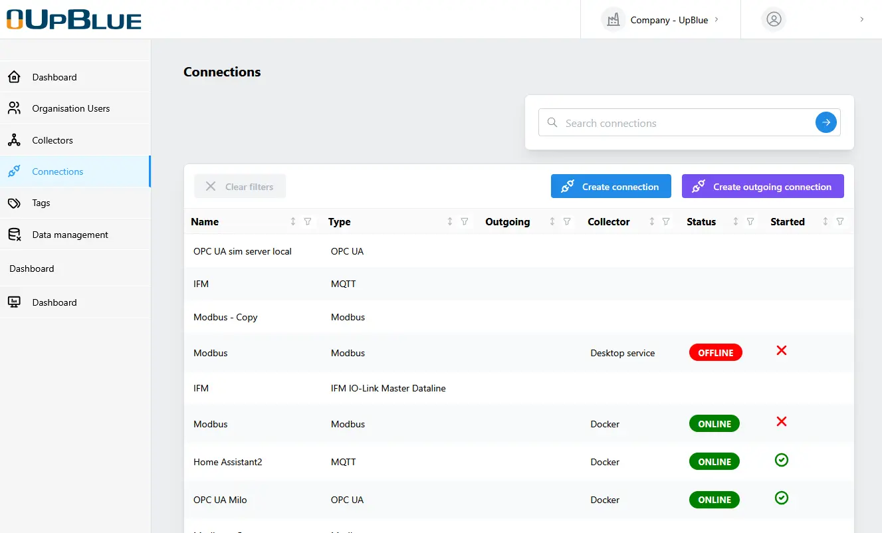The width and height of the screenshot is (882, 533).
Task: Toggle the green check for Home Assistant2
Action: 781,460
